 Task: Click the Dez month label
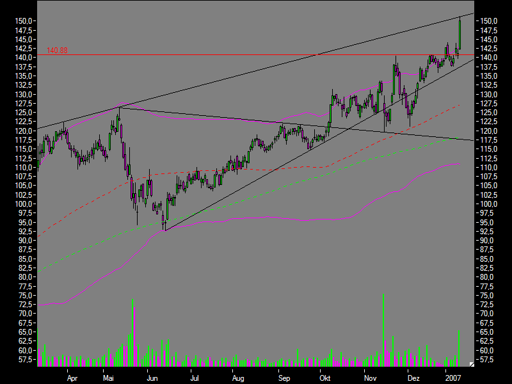click(414, 378)
